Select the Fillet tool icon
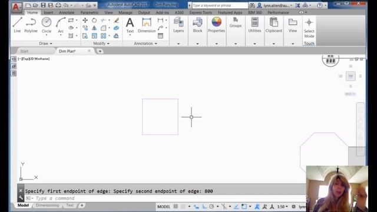The height and width of the screenshot is (212, 377). [x=104, y=28]
